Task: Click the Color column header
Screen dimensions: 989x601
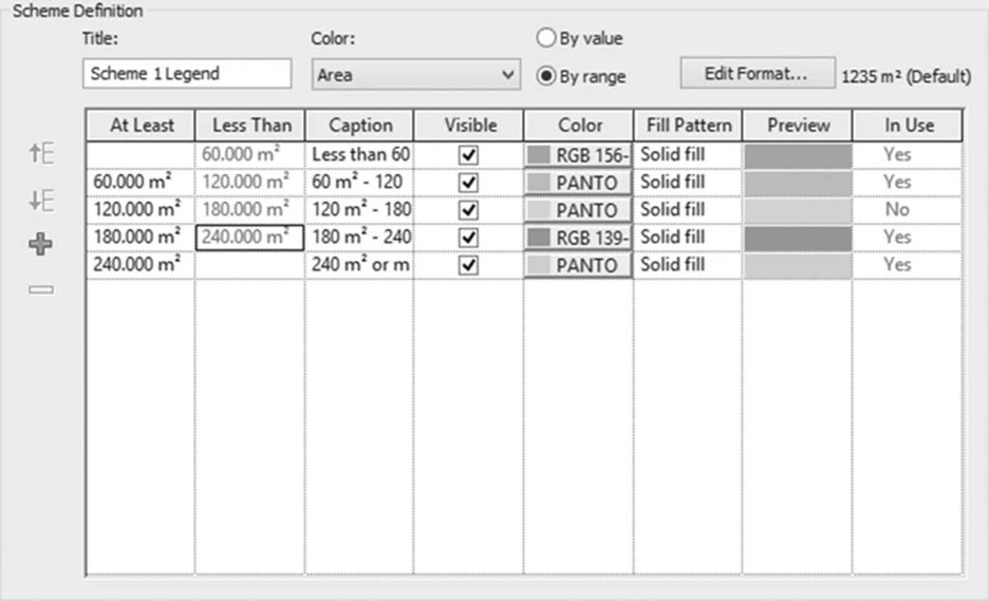Action: coord(579,125)
